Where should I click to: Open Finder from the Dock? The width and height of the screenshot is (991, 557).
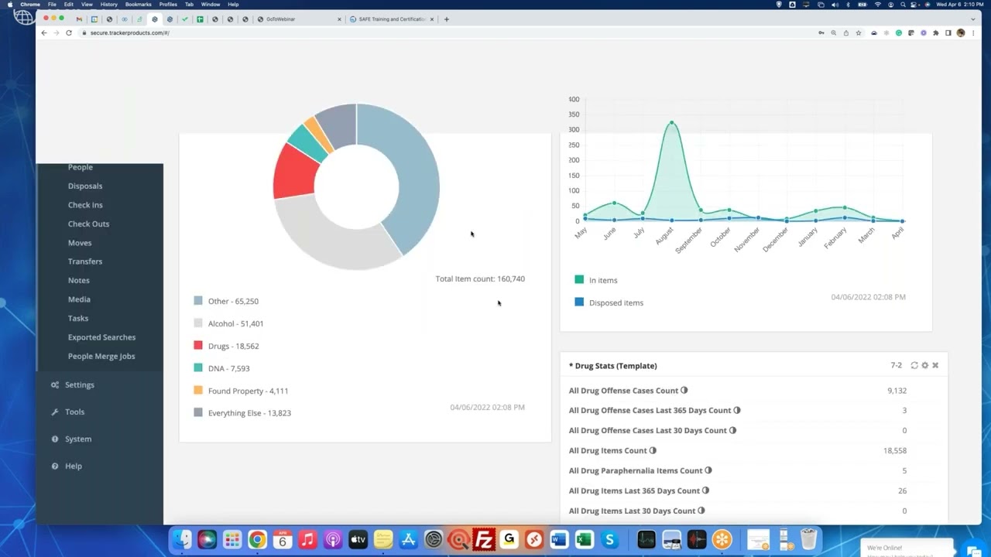(x=182, y=540)
